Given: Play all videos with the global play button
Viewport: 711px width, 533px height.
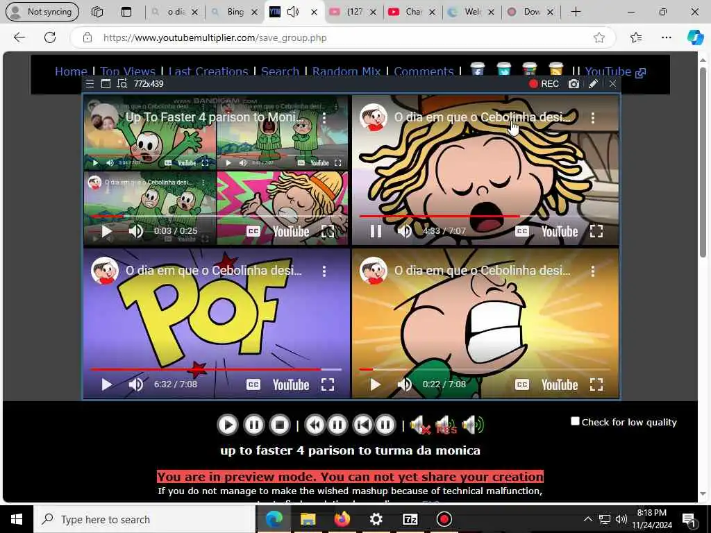Looking at the screenshot, I should point(228,425).
